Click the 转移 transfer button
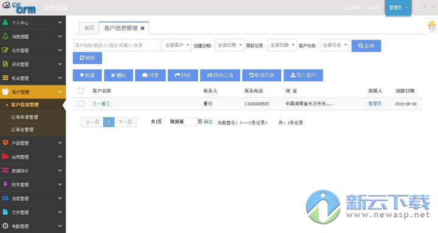Image resolution: width=438 pixels, height=233 pixels. pos(182,75)
